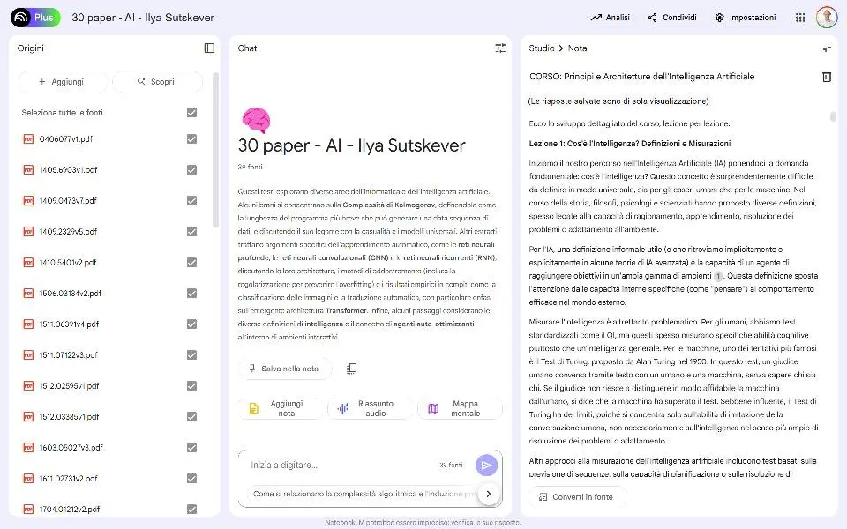Select file name 1704.01212v2.pdf
Screen dimensions: 847x529
pos(69,509)
